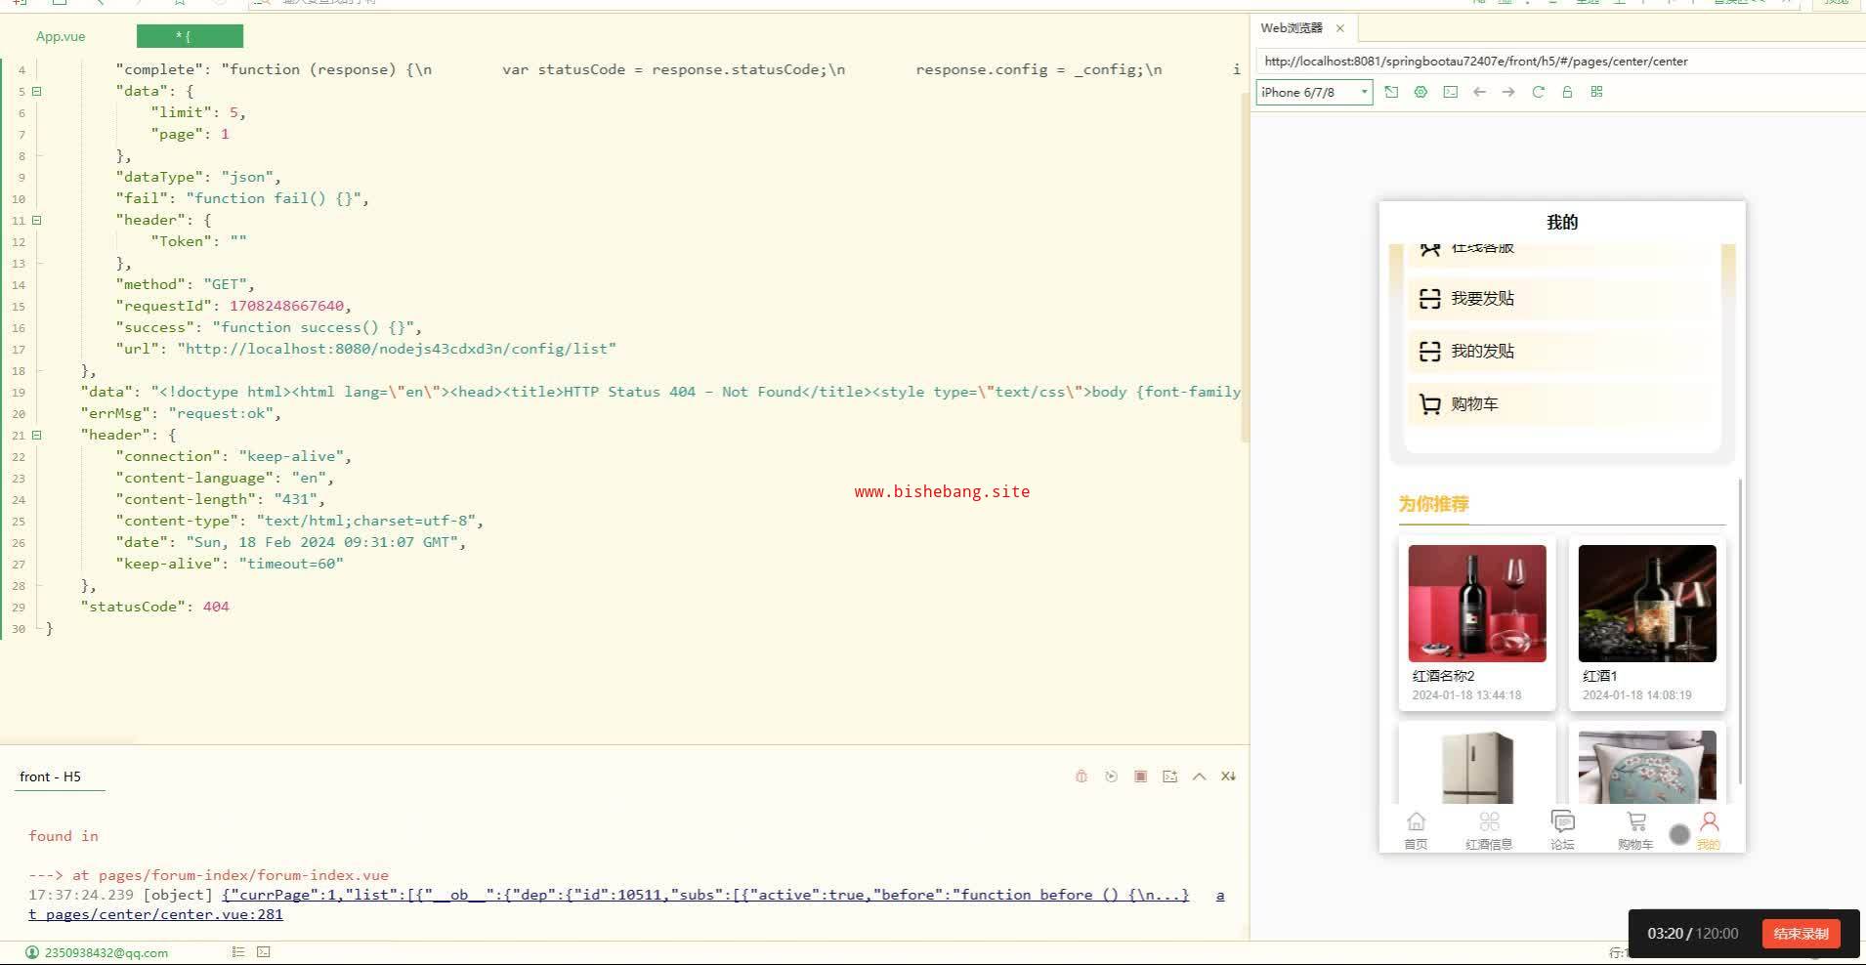Click the QR code grid icon
1866x965 pixels.
click(x=1596, y=92)
